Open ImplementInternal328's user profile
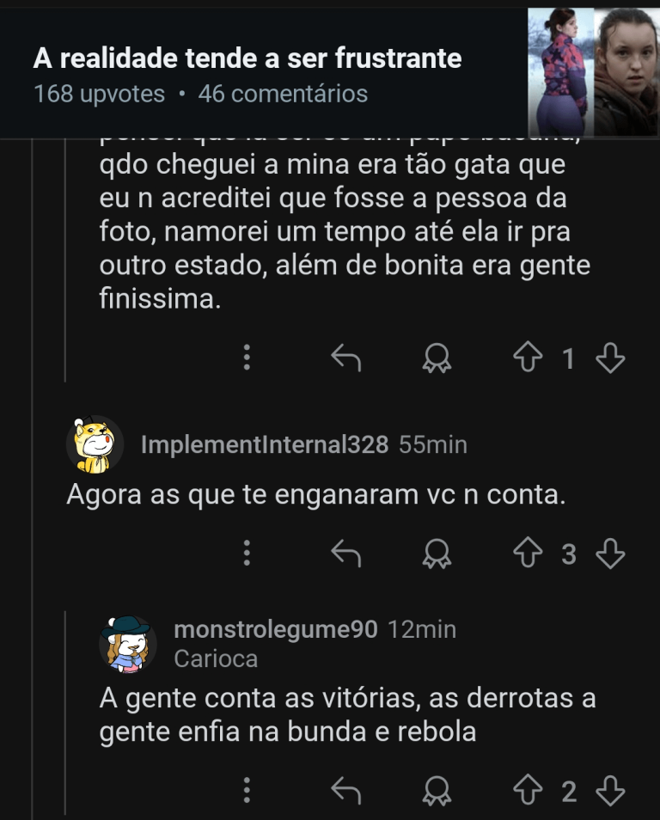 [x=264, y=445]
